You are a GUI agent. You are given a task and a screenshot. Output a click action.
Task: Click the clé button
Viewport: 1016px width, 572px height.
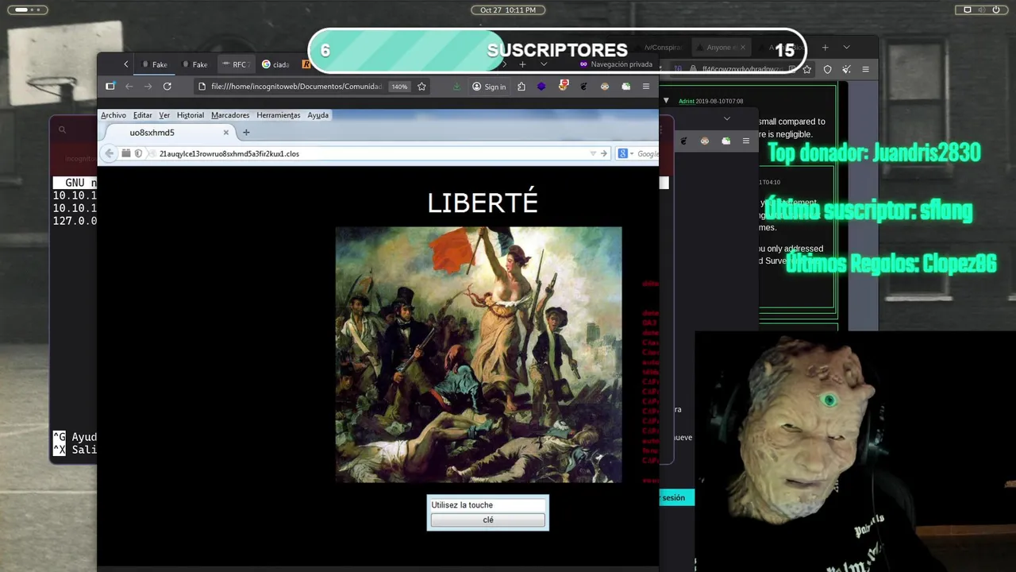[x=488, y=520]
